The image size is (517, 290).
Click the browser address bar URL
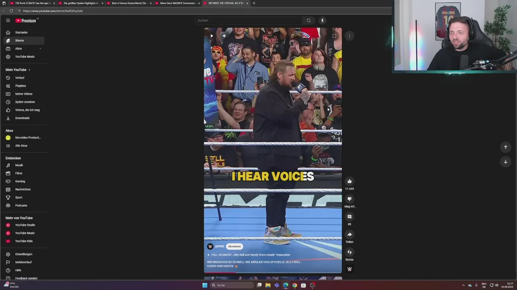point(53,11)
